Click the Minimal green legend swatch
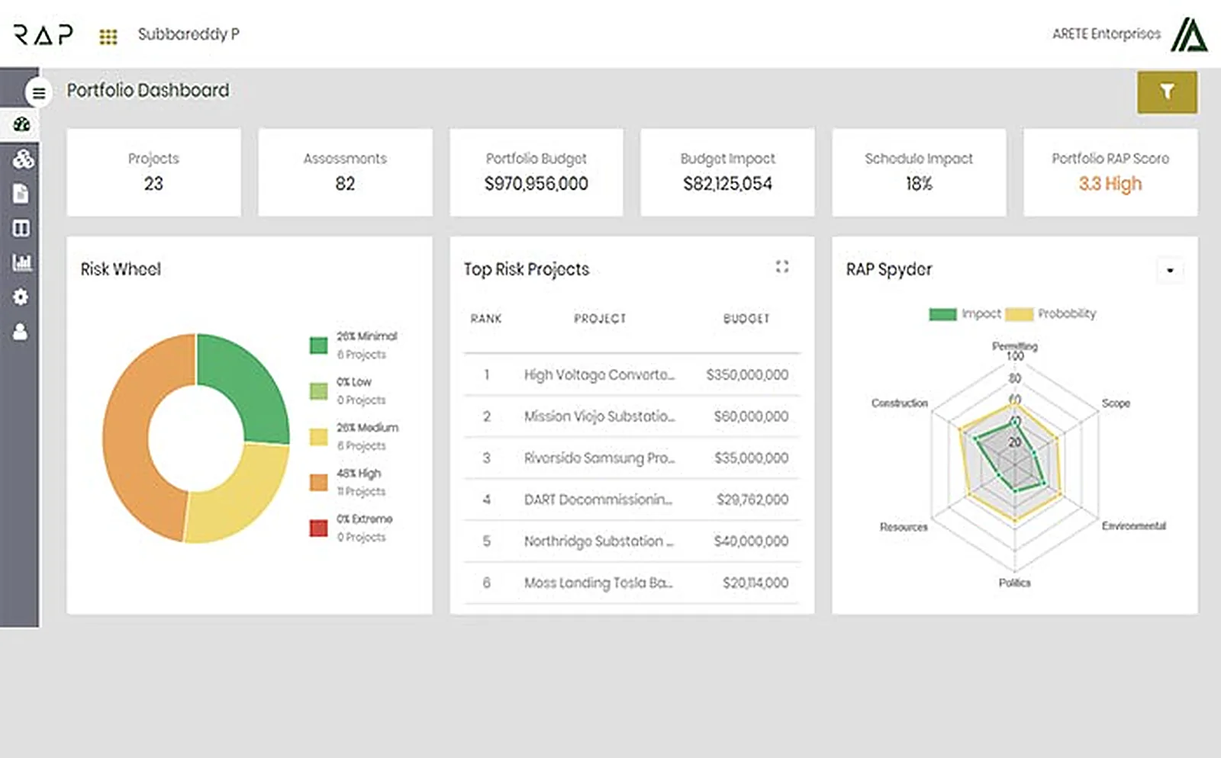 coord(319,345)
